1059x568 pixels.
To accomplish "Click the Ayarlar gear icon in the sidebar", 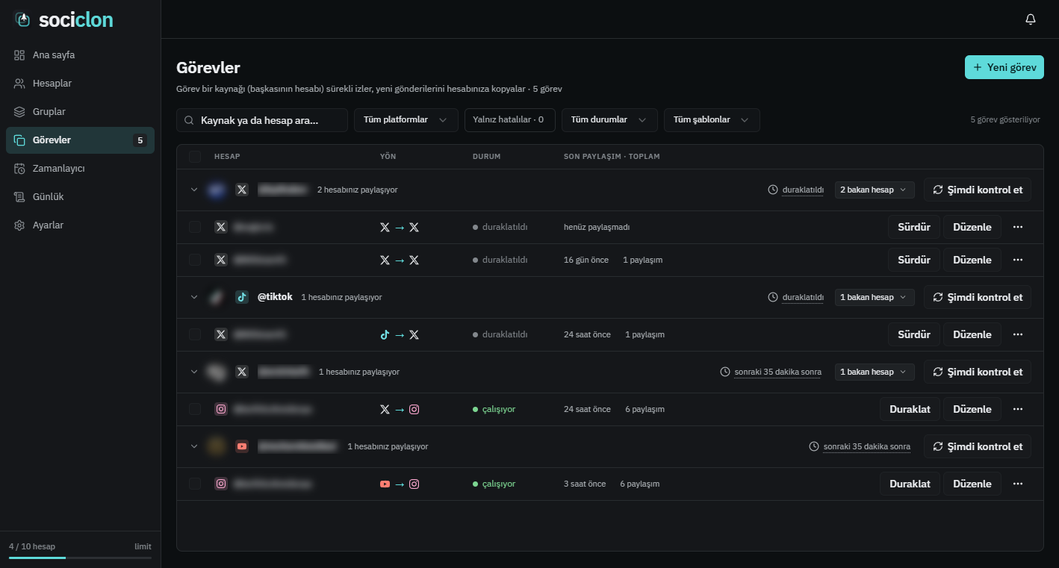I will [x=20, y=225].
